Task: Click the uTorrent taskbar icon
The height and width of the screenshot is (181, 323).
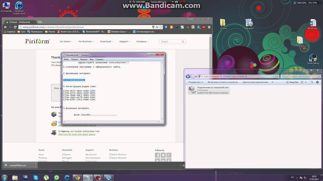Action: pyautogui.click(x=46, y=178)
